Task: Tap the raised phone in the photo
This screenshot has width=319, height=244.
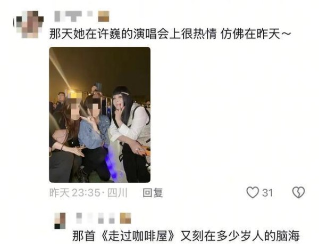Action: (x=98, y=86)
